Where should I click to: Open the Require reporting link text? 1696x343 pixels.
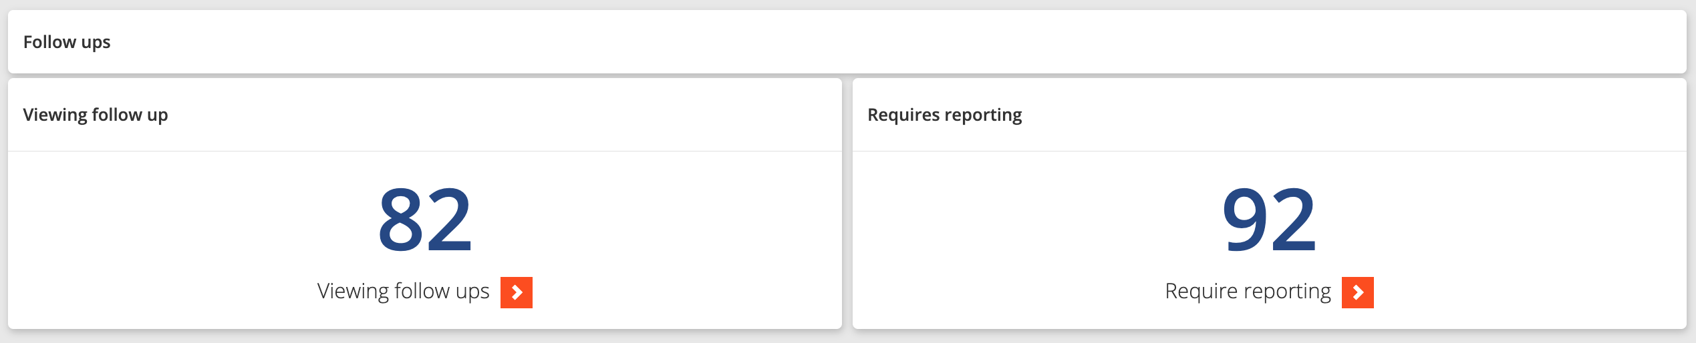1248,292
